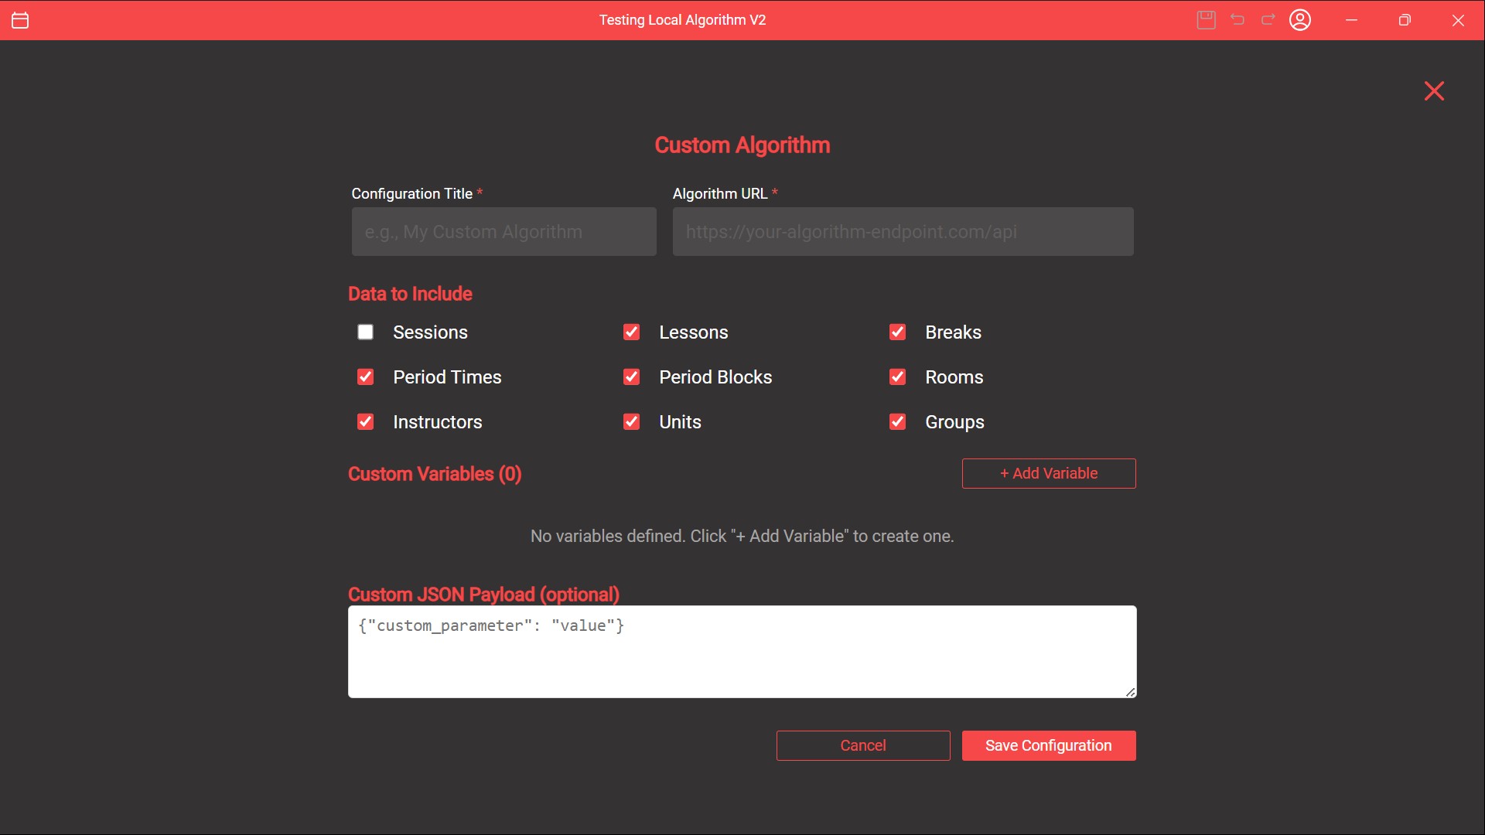Toggle the Groups checkbox off
The height and width of the screenshot is (835, 1485).
898,422
